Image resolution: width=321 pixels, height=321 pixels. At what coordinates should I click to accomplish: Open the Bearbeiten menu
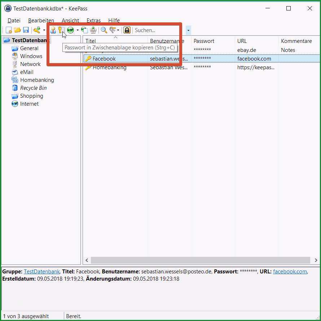(x=41, y=21)
